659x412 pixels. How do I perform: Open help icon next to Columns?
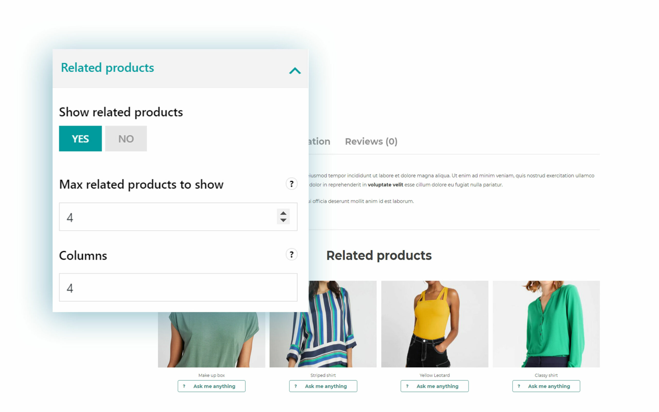[291, 254]
